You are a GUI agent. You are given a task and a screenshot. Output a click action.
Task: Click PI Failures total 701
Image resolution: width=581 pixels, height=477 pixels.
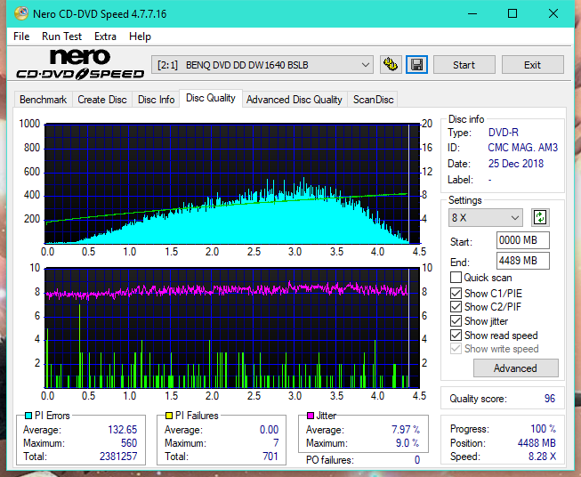pos(270,457)
